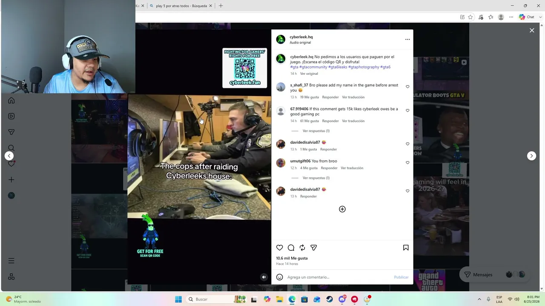Like davidedisalvia87's first comment

click(407, 144)
